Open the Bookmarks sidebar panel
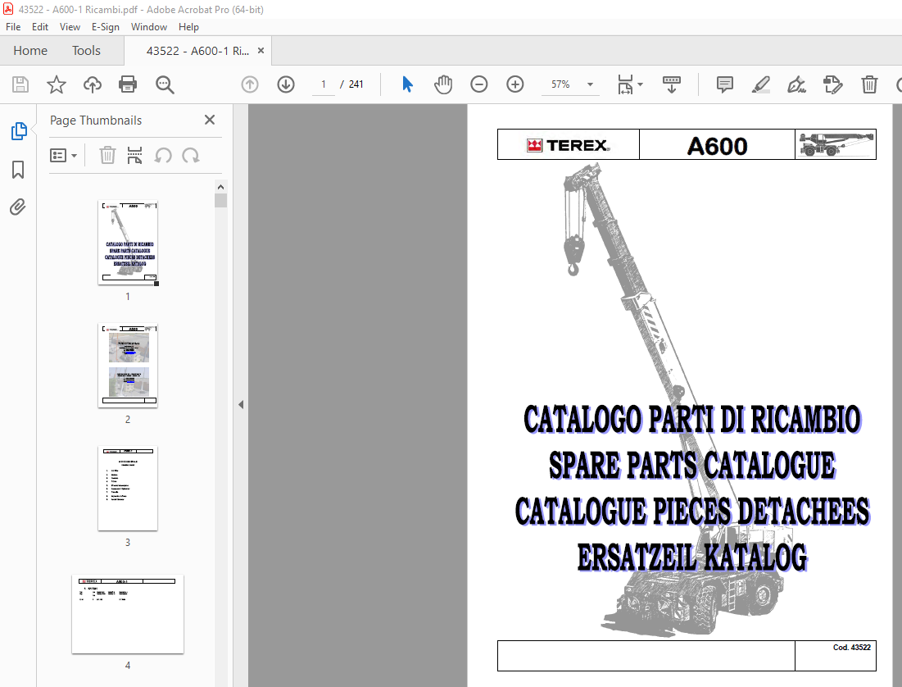 point(18,170)
